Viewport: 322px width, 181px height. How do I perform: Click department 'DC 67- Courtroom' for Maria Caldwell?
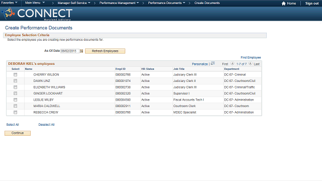[236, 106]
